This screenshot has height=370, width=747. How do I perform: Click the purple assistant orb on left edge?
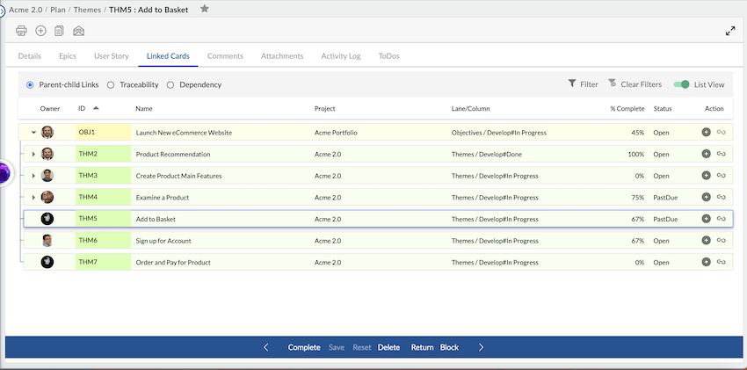coord(4,173)
